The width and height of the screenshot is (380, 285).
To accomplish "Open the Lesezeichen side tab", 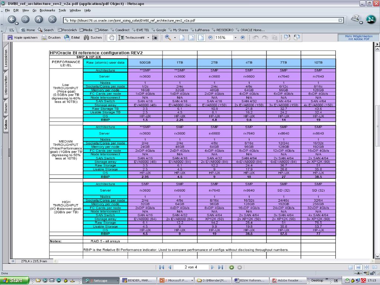I will (x=6, y=58).
